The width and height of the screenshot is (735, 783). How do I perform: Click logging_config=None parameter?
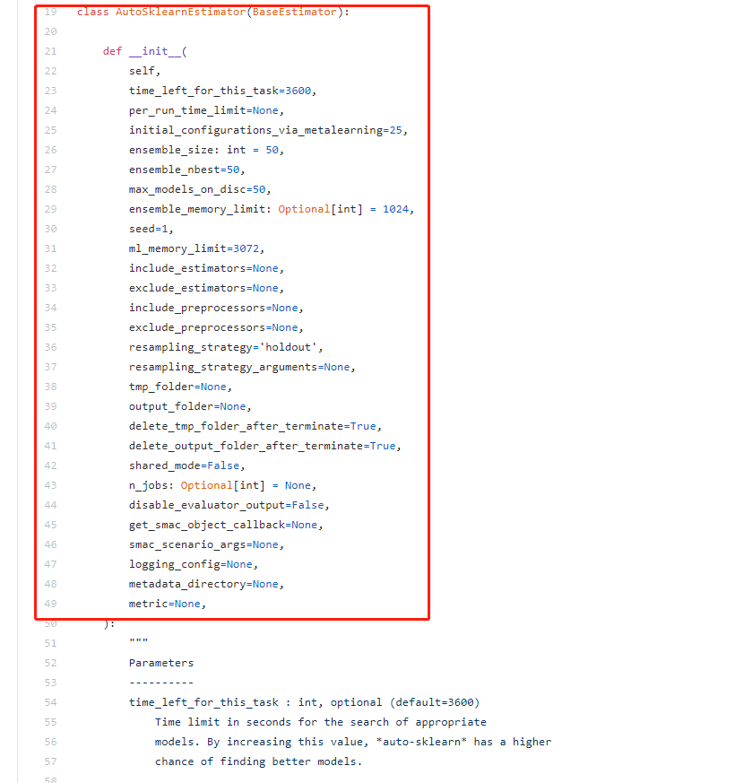[x=191, y=564]
